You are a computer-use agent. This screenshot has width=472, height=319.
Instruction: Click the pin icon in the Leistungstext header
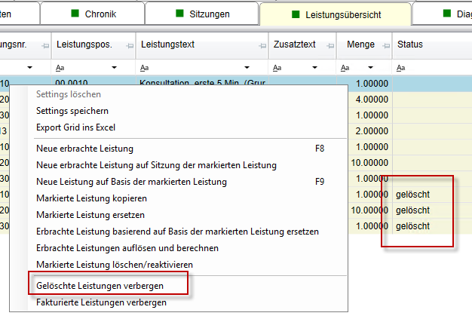pyautogui.click(x=261, y=47)
